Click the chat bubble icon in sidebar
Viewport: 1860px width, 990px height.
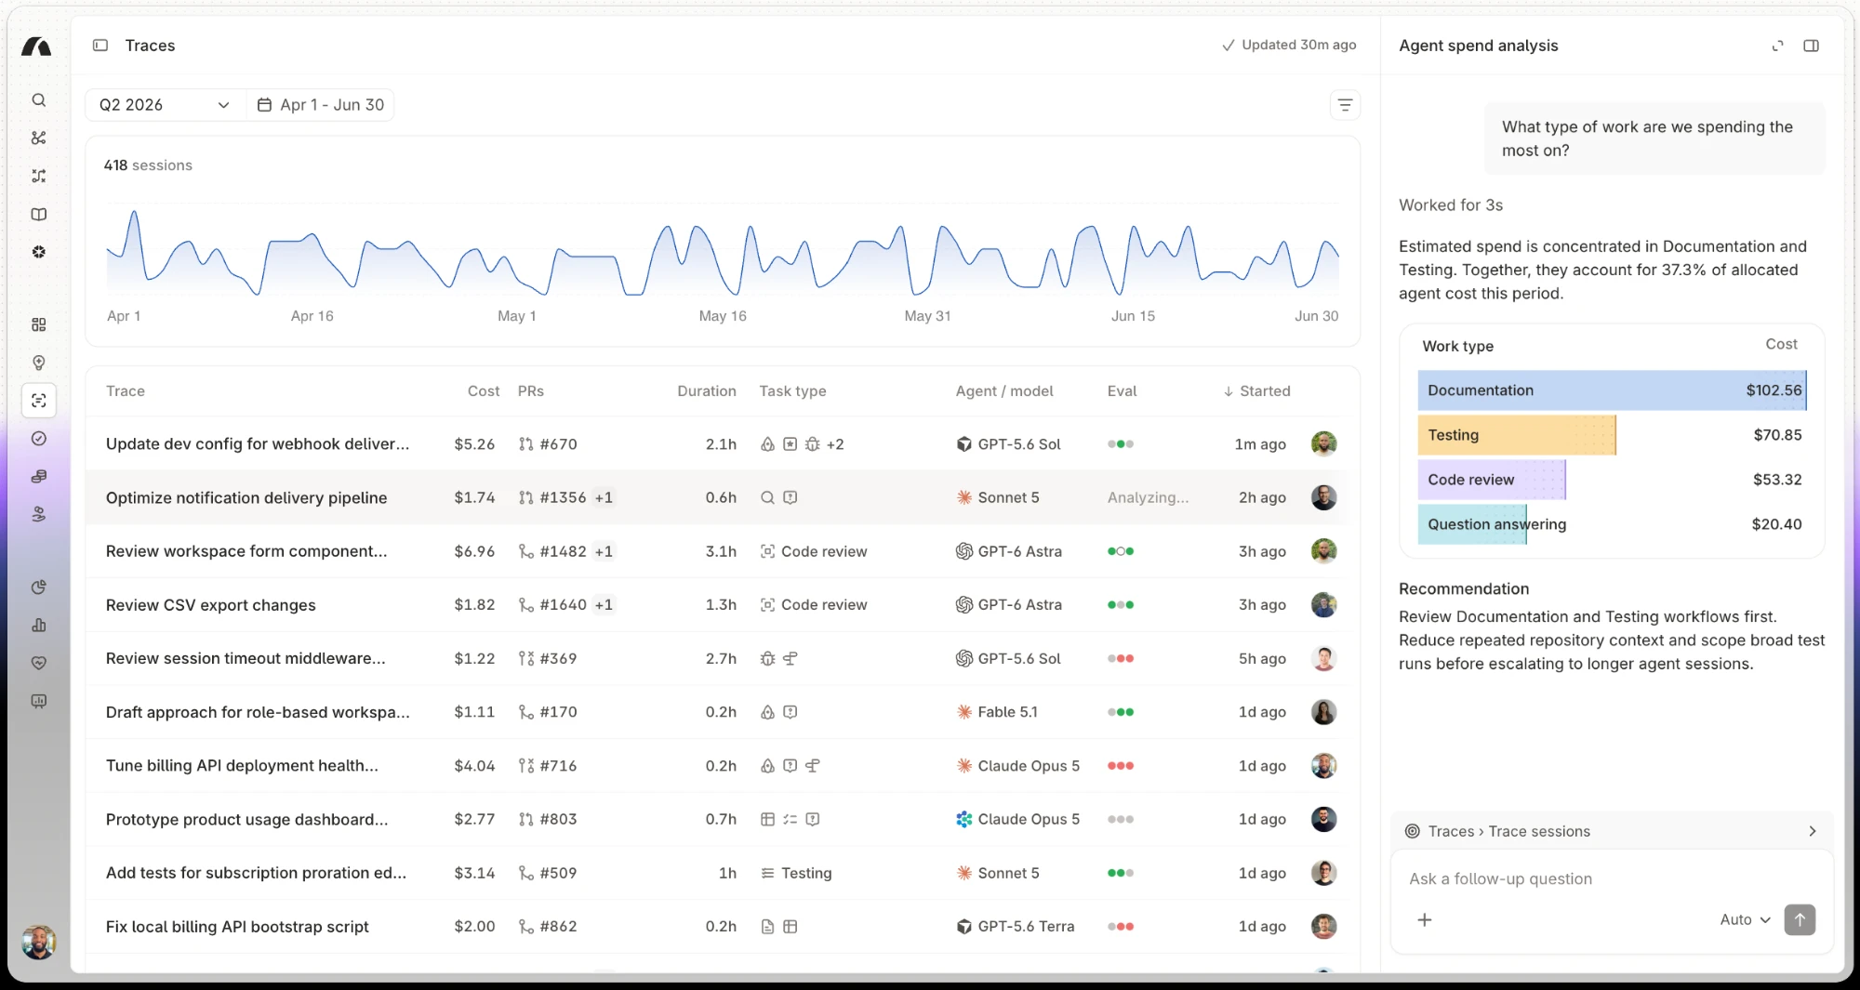[x=38, y=702]
